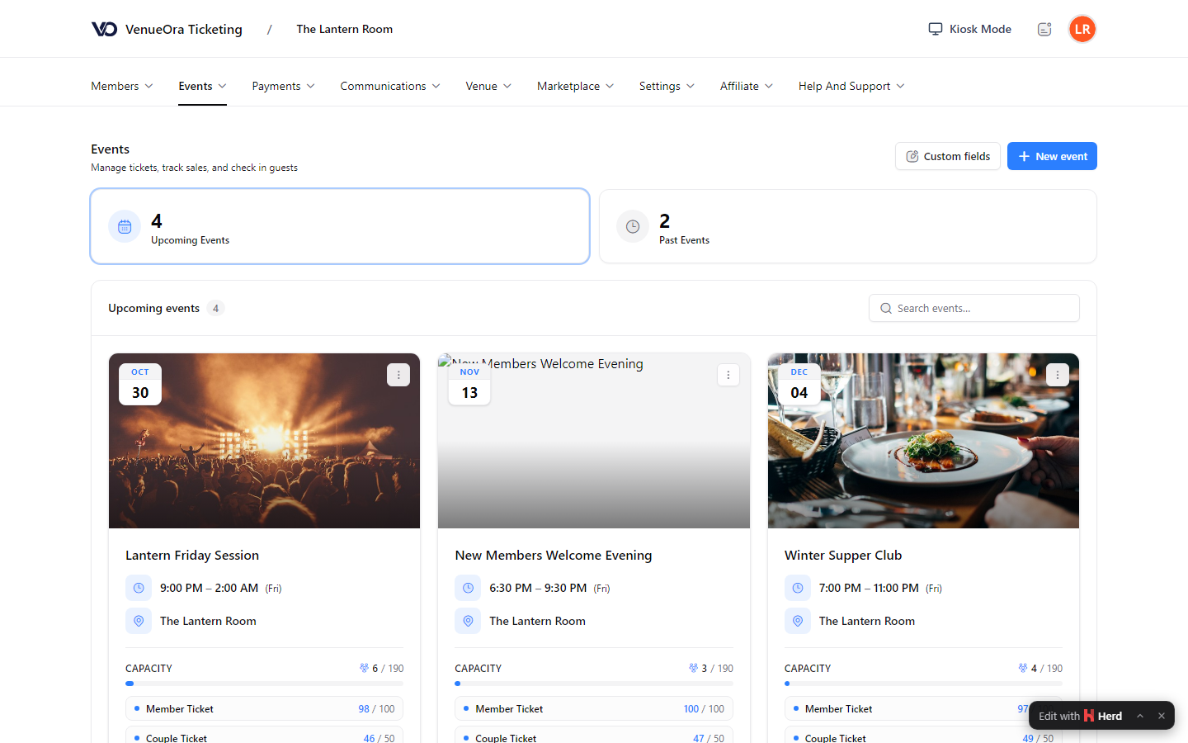Expand the Venue menu dropdown

click(x=488, y=86)
